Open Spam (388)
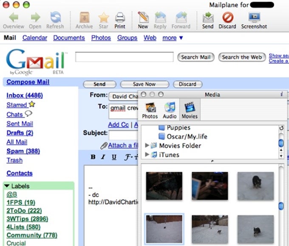The width and height of the screenshot is (289, 246). coord(23,151)
